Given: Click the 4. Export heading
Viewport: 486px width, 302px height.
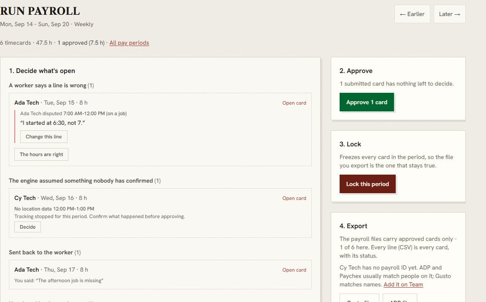Looking at the screenshot, I should [x=354, y=226].
